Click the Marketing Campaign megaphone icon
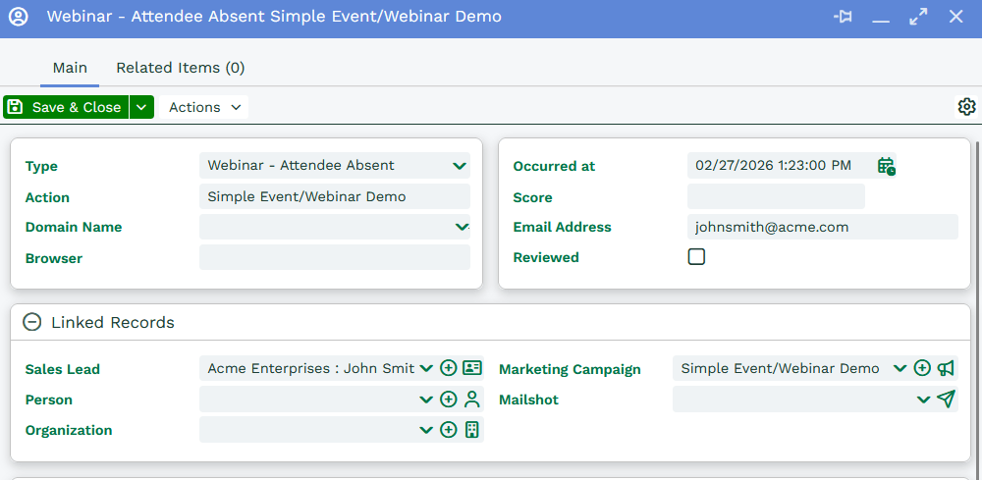This screenshot has height=480, width=982. click(x=946, y=368)
